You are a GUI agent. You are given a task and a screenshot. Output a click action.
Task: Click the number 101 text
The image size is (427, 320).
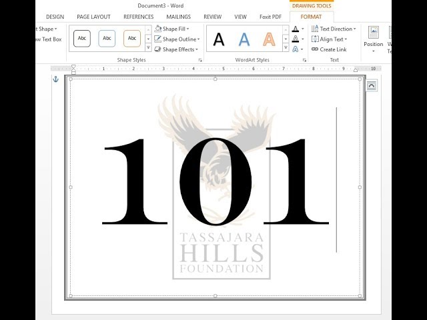[216, 182]
